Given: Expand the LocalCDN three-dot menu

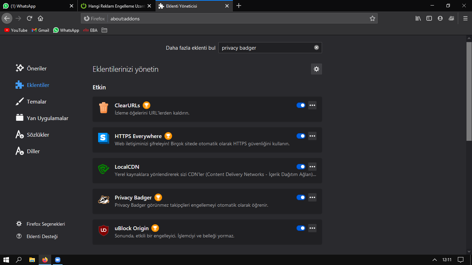Looking at the screenshot, I should point(312,167).
